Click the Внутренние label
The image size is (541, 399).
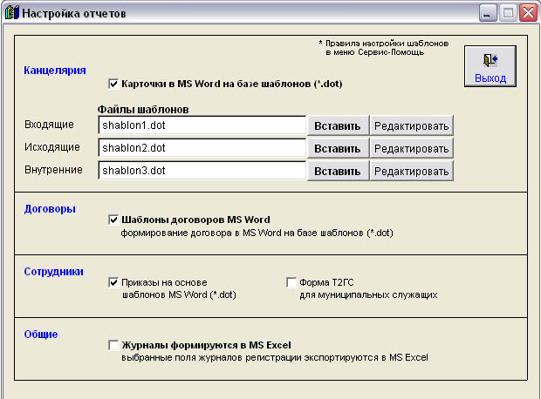pos(53,170)
